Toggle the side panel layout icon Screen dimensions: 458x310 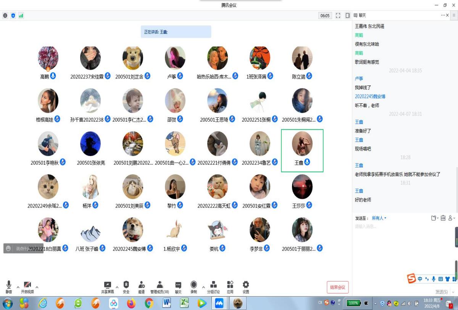click(x=348, y=16)
